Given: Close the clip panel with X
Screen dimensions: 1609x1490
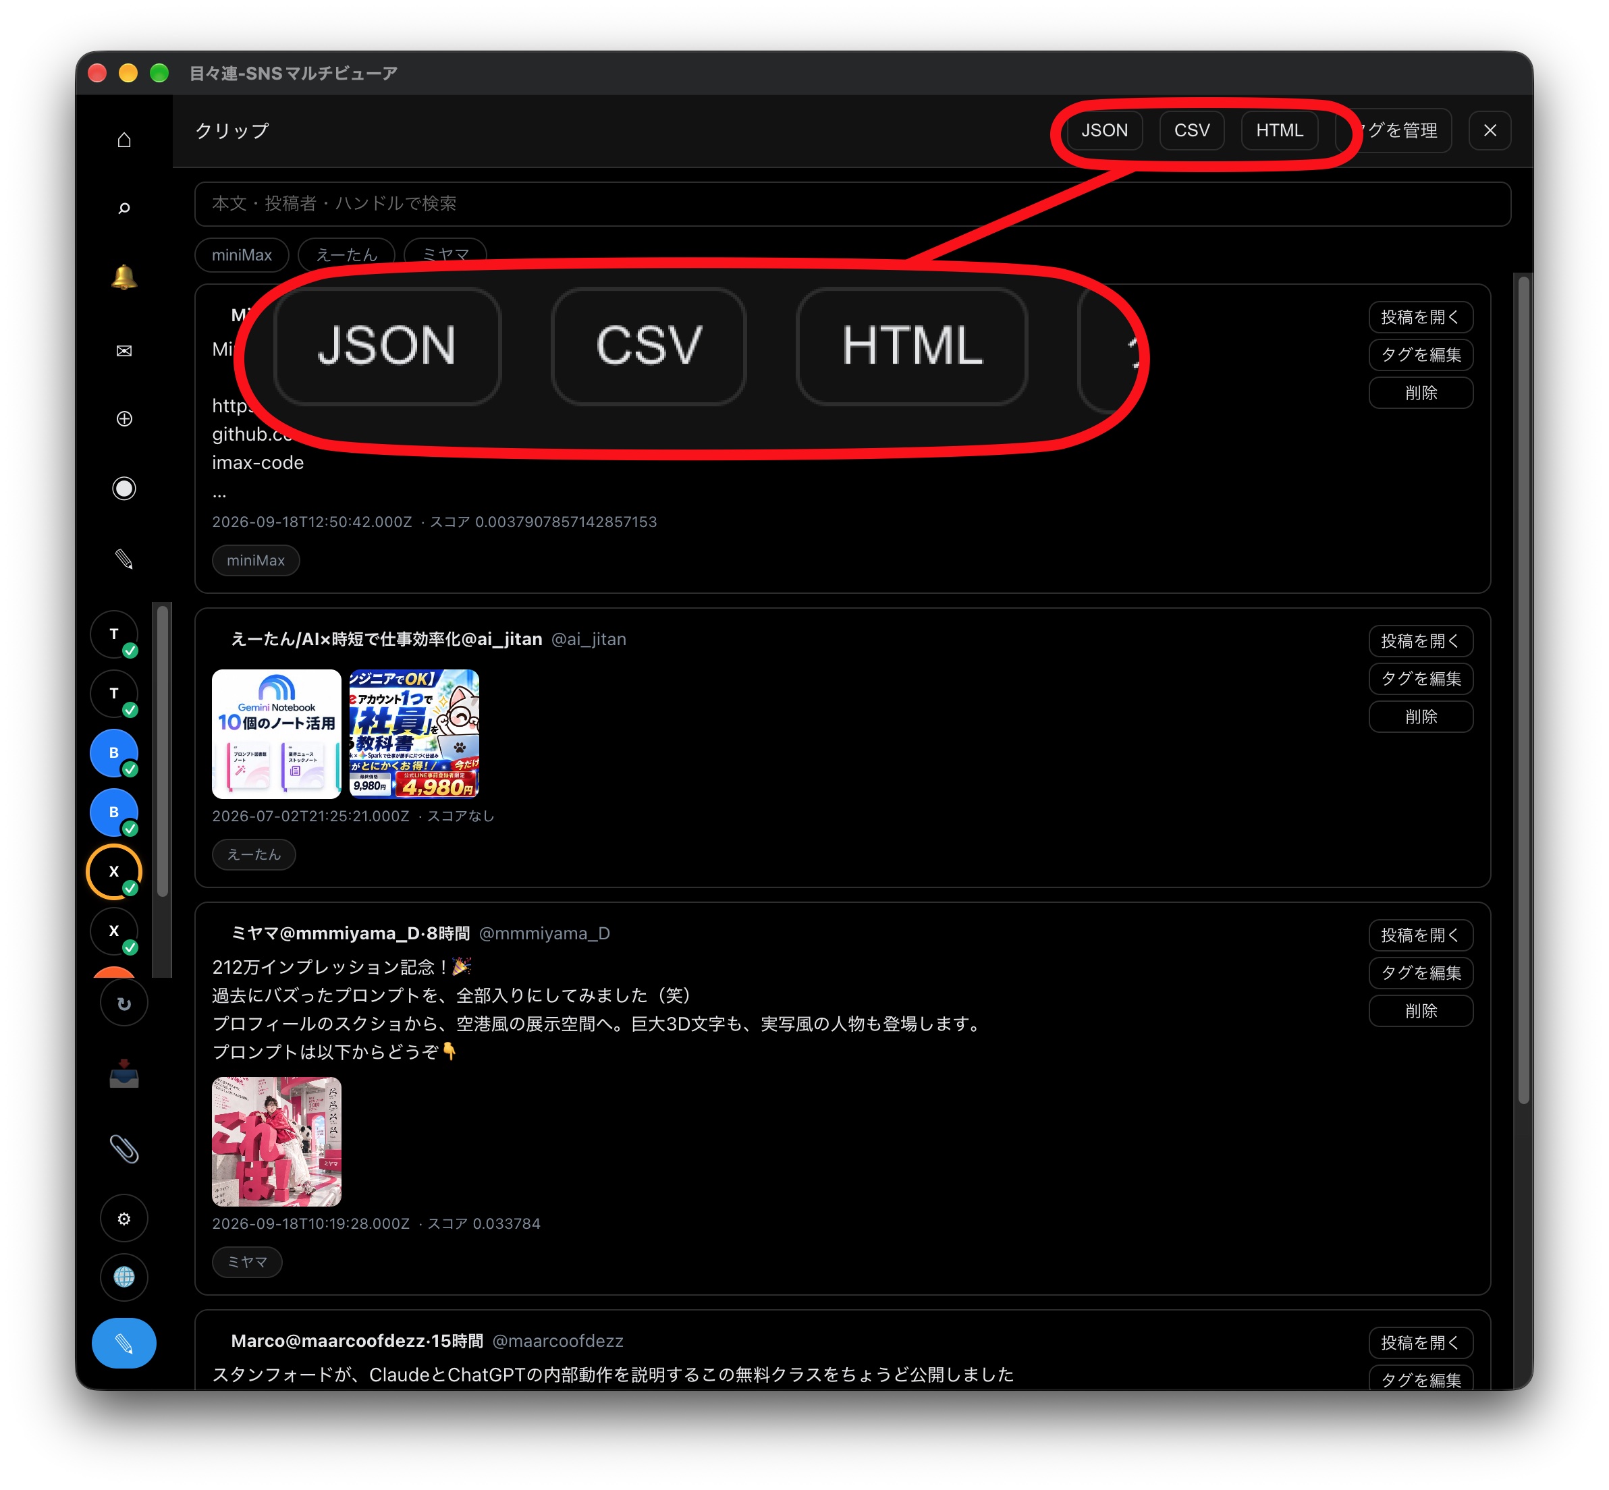Looking at the screenshot, I should pyautogui.click(x=1490, y=130).
